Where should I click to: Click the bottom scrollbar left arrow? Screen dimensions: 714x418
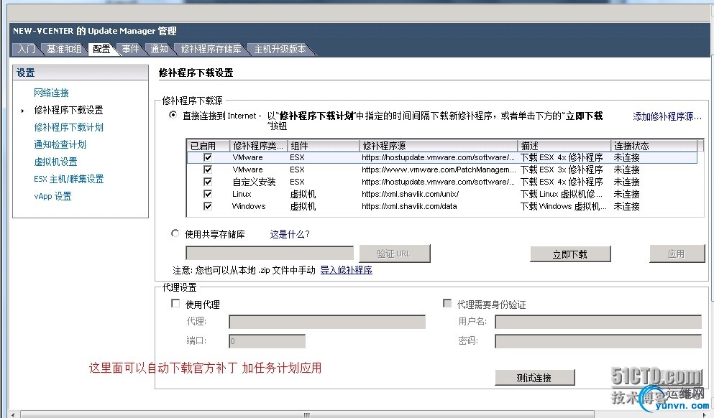pos(13,414)
